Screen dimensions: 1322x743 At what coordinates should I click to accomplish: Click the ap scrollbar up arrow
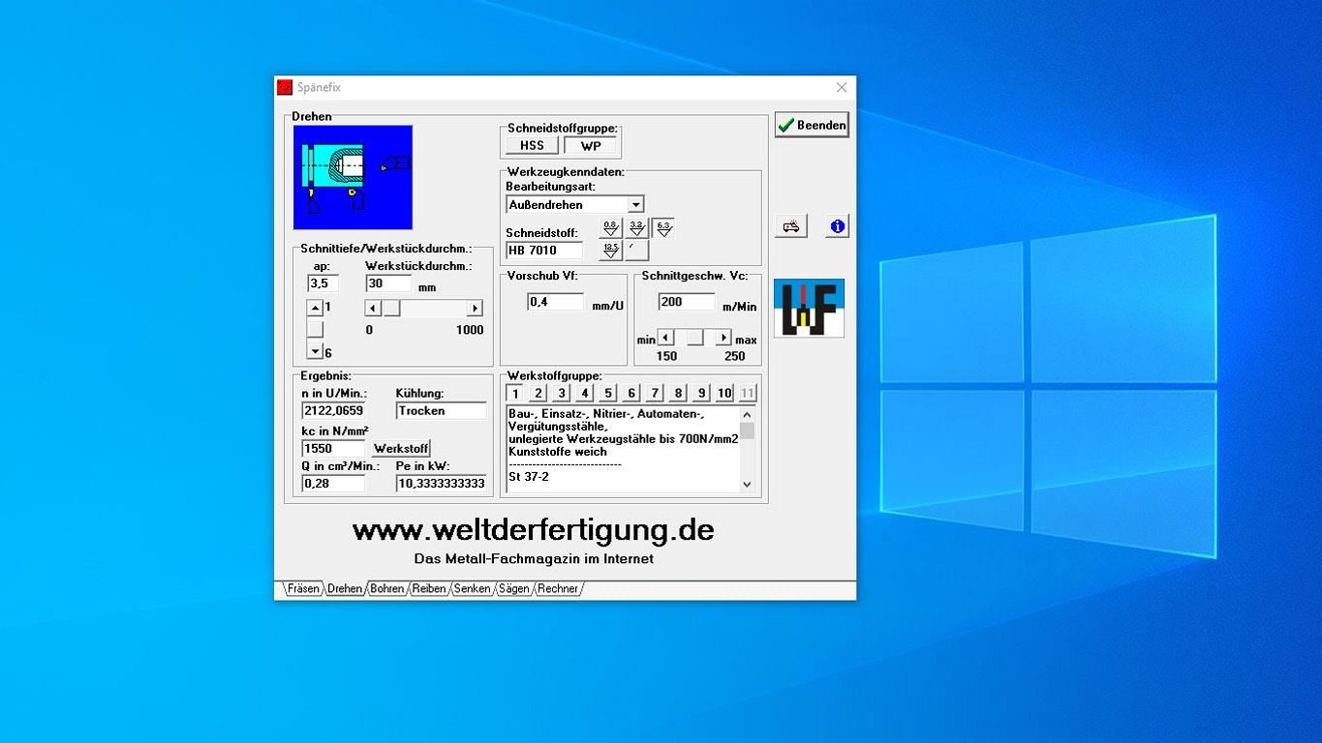tap(315, 308)
